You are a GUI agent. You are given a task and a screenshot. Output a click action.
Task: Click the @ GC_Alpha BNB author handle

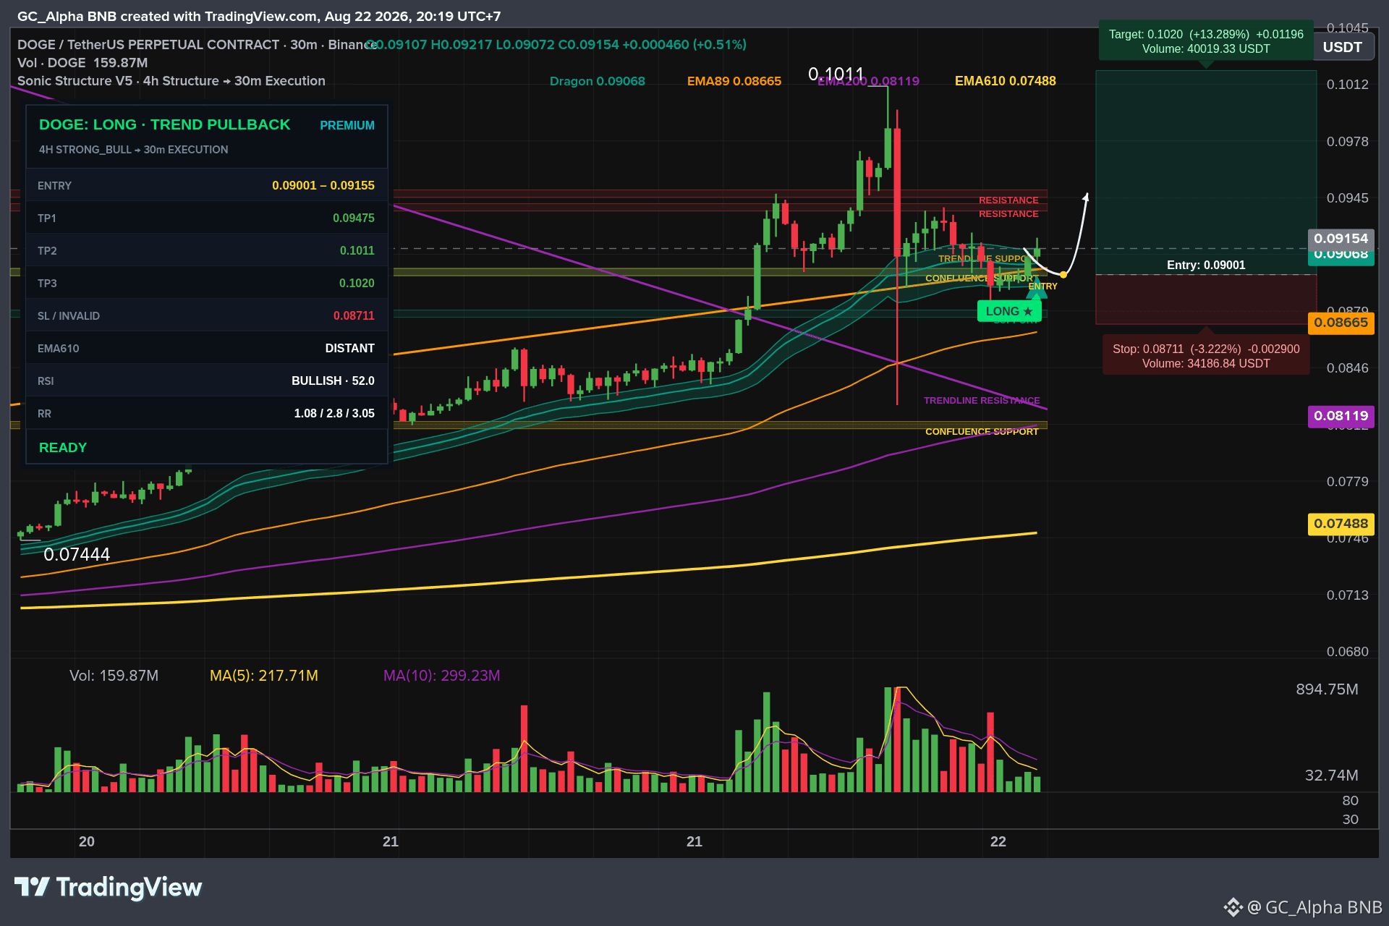click(1314, 907)
